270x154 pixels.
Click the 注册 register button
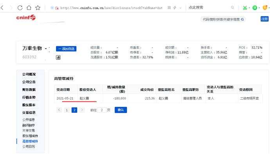click(265, 19)
